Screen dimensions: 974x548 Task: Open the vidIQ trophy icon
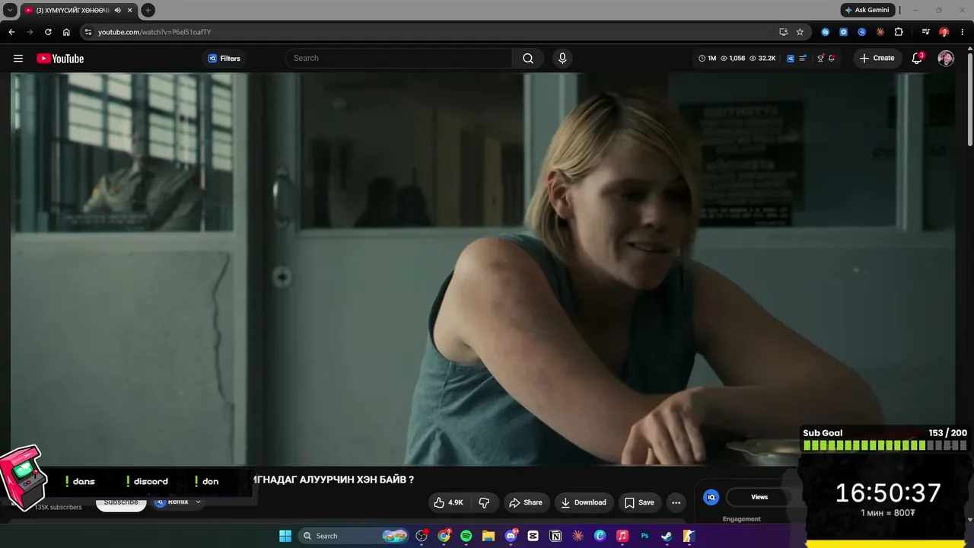coord(820,59)
